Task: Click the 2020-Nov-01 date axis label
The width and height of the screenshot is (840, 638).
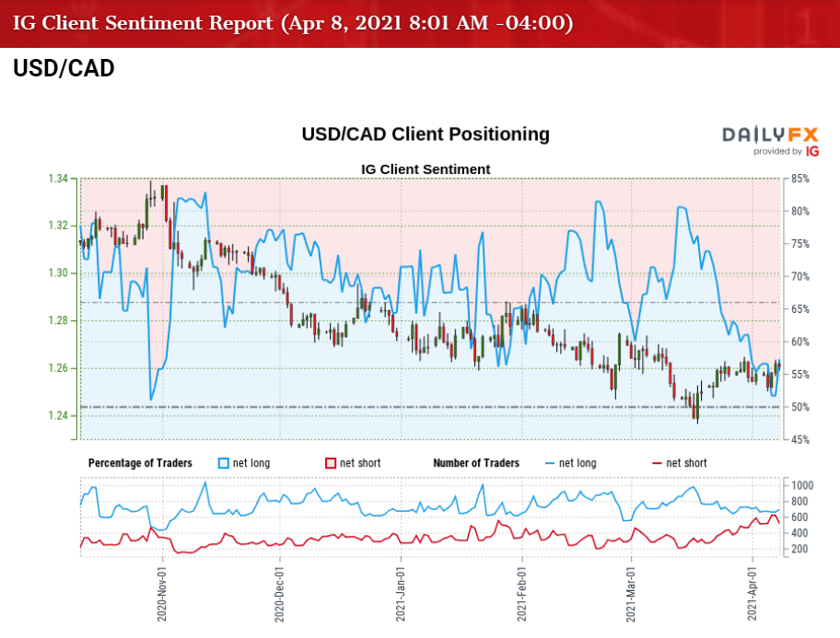Action: (x=162, y=589)
